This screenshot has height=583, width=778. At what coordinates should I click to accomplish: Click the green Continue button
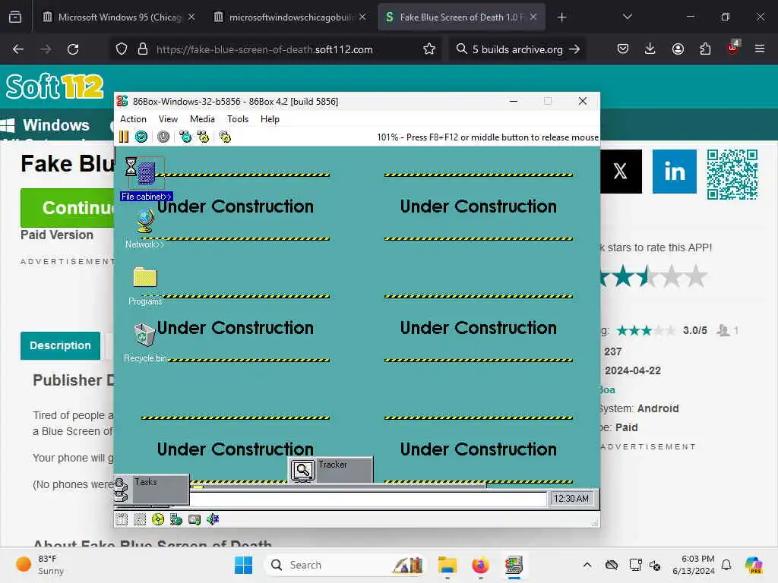[x=68, y=208]
